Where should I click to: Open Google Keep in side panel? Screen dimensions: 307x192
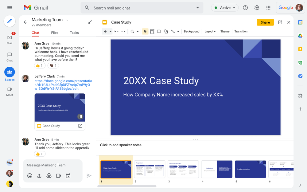coord(300,49)
